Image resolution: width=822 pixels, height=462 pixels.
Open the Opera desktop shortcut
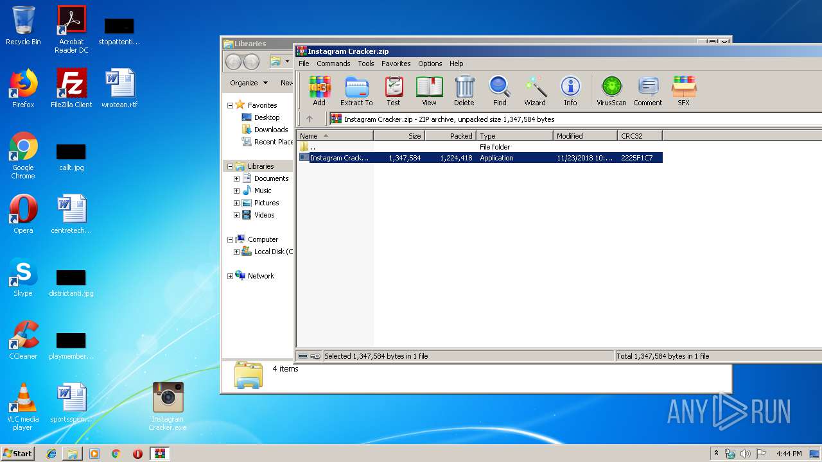pos(23,214)
